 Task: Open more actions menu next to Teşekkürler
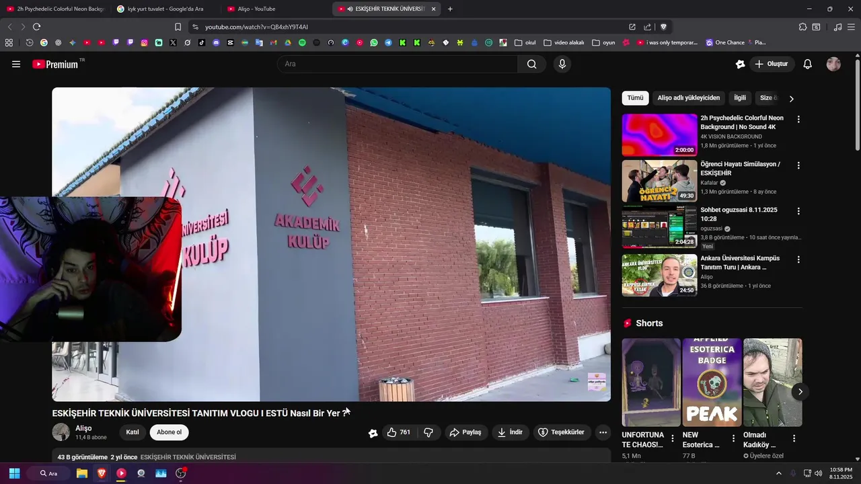[603, 432]
